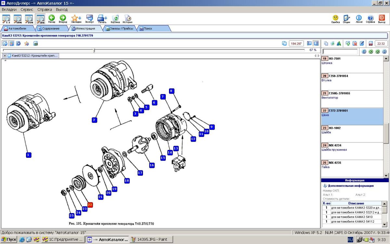
Task: Open the Вкладки menu
Action: 9,10
